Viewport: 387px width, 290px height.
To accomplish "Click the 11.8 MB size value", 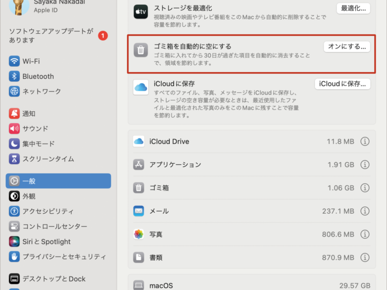I will [x=340, y=141].
